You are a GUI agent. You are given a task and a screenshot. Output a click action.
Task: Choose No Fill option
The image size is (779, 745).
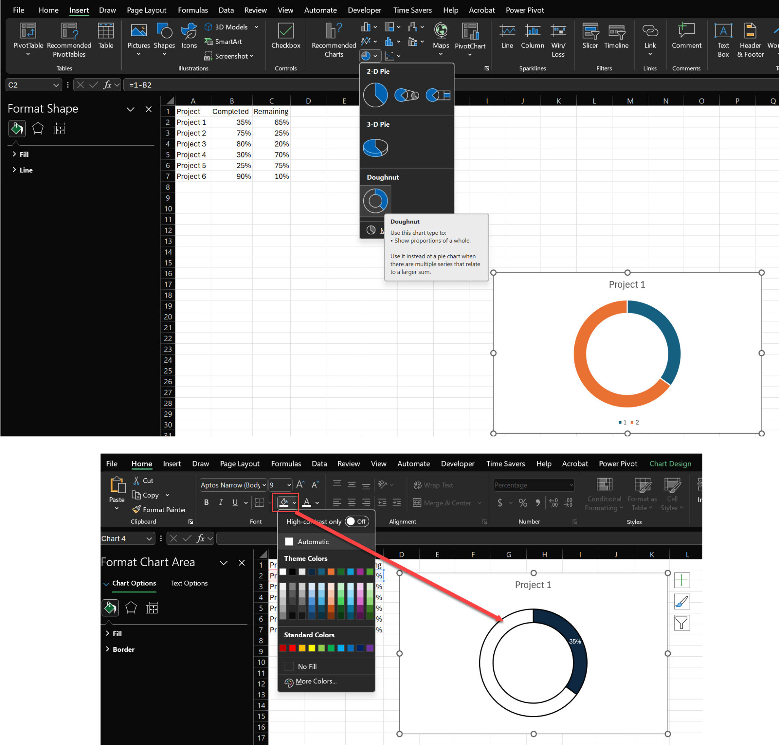tap(307, 666)
